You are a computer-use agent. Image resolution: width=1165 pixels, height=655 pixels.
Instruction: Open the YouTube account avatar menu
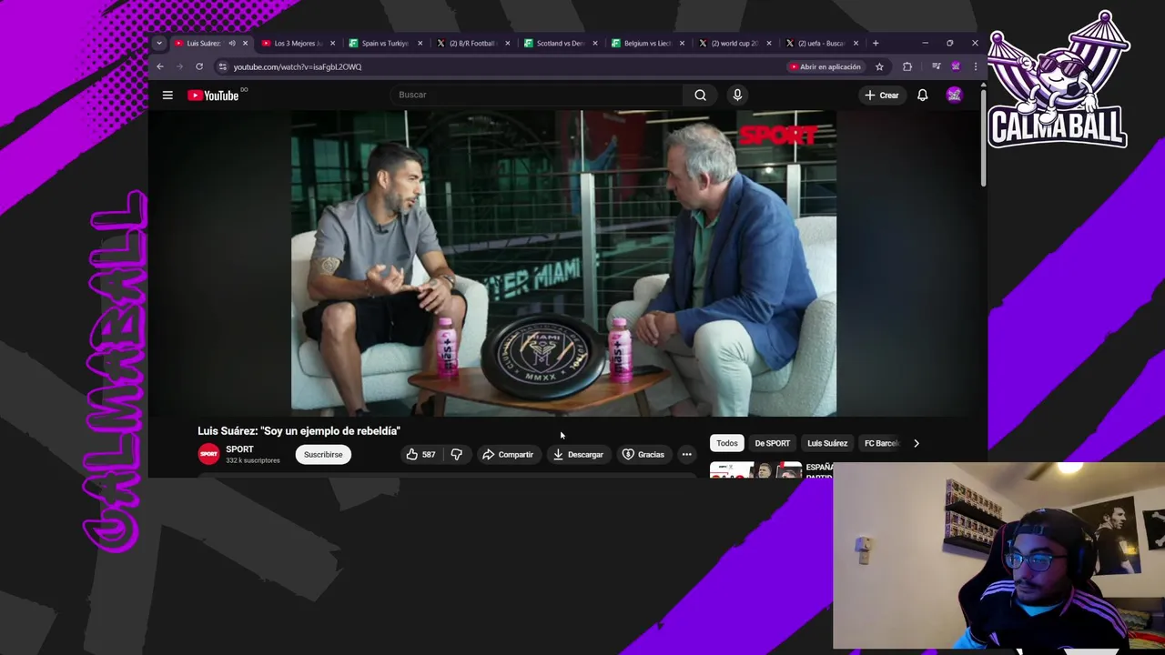(x=954, y=95)
